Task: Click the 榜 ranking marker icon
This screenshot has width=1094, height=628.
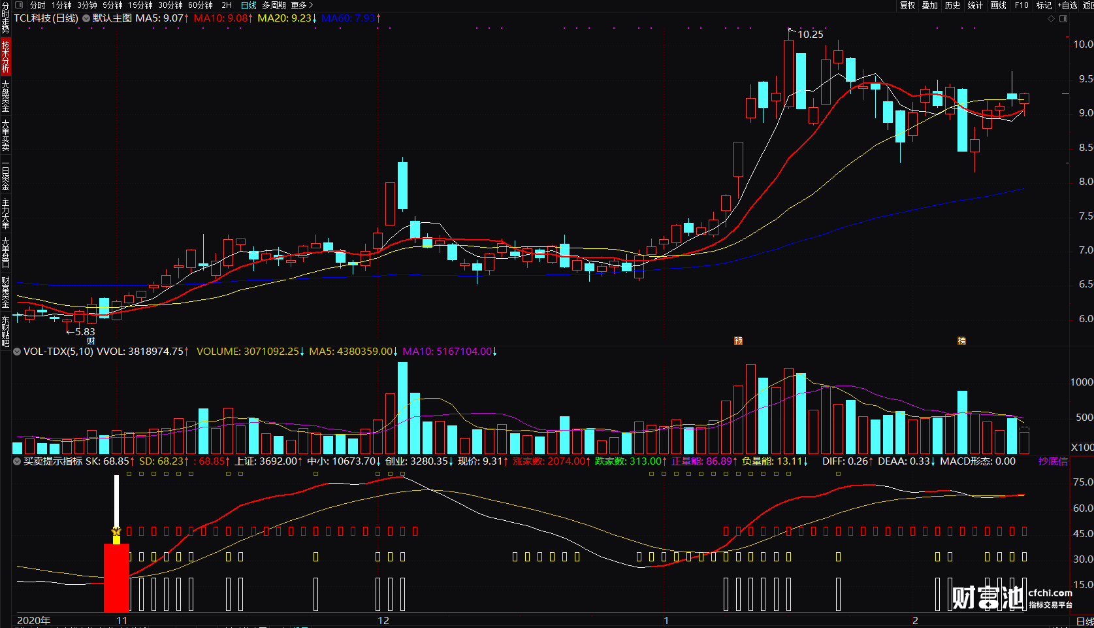Action: pos(961,340)
